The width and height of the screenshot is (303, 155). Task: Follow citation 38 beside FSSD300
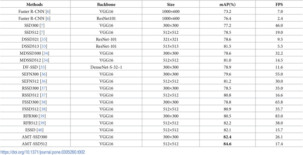pyautogui.click(x=43, y=102)
